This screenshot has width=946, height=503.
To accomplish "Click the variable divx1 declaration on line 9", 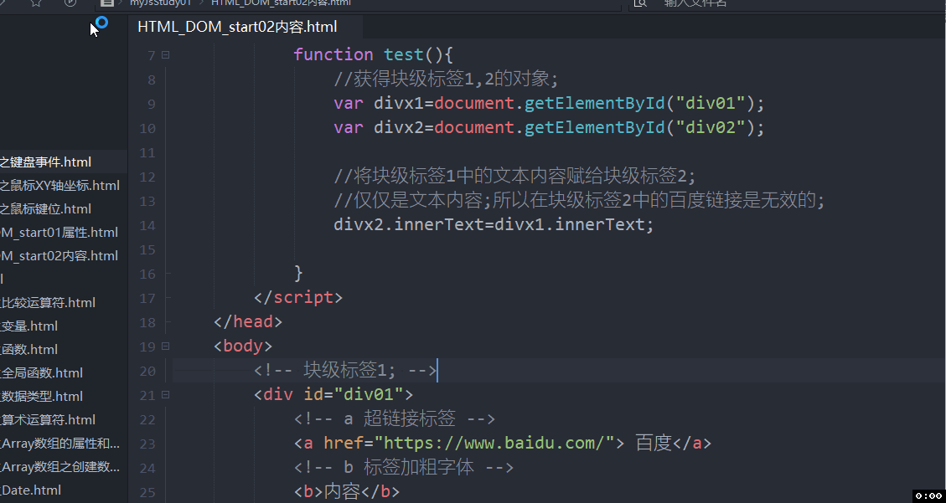I will point(399,104).
